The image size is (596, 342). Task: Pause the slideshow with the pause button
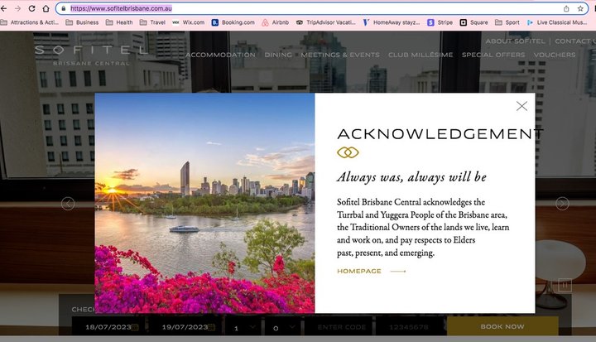pos(565,285)
